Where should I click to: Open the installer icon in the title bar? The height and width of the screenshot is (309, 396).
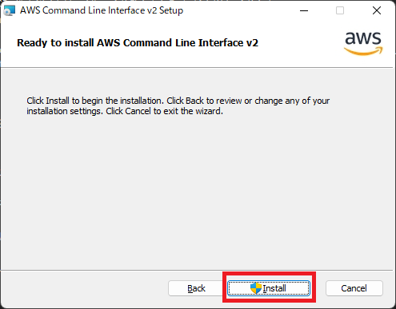[x=10, y=10]
